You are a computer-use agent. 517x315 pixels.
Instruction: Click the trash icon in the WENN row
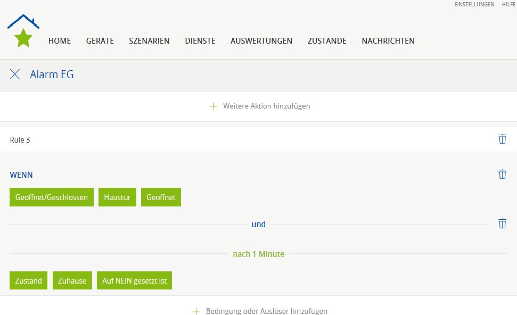(x=502, y=174)
